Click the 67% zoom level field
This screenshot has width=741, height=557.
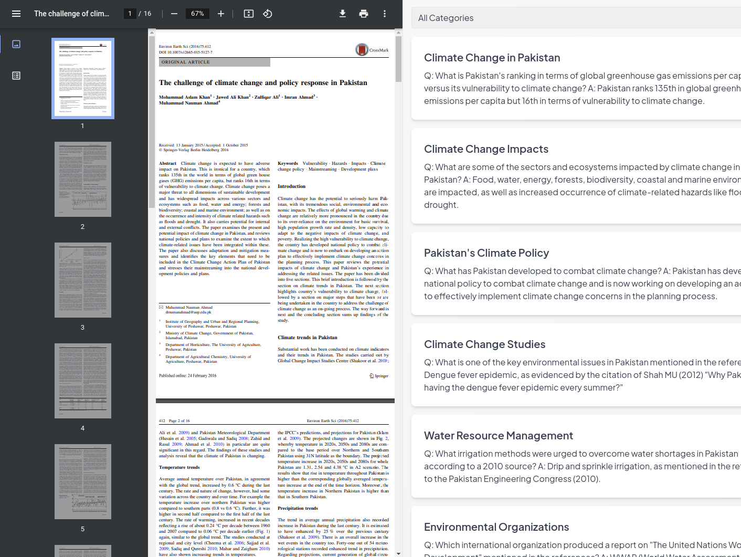click(197, 14)
